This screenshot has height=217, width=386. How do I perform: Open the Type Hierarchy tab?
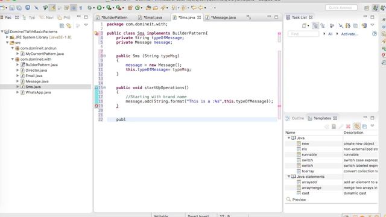pos(29,17)
